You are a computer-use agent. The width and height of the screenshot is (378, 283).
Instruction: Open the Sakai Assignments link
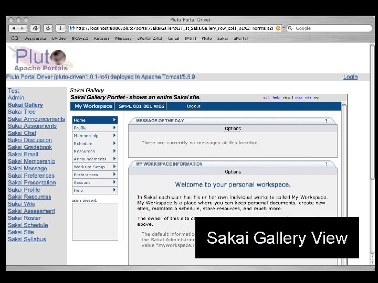pyautogui.click(x=32, y=126)
